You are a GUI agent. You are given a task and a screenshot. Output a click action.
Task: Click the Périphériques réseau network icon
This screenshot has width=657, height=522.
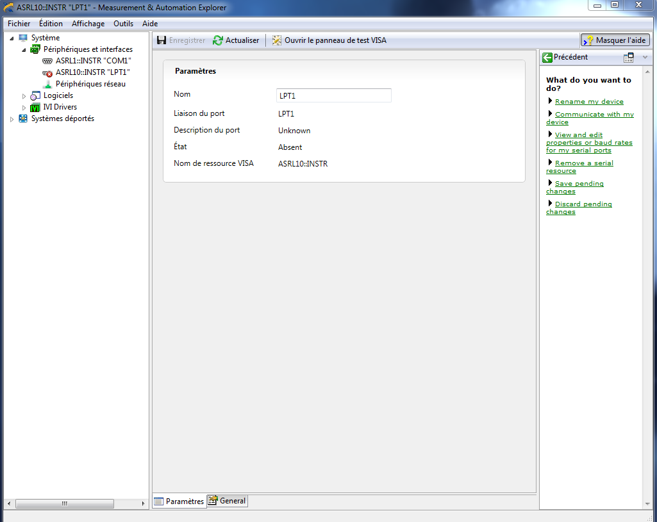tap(47, 84)
